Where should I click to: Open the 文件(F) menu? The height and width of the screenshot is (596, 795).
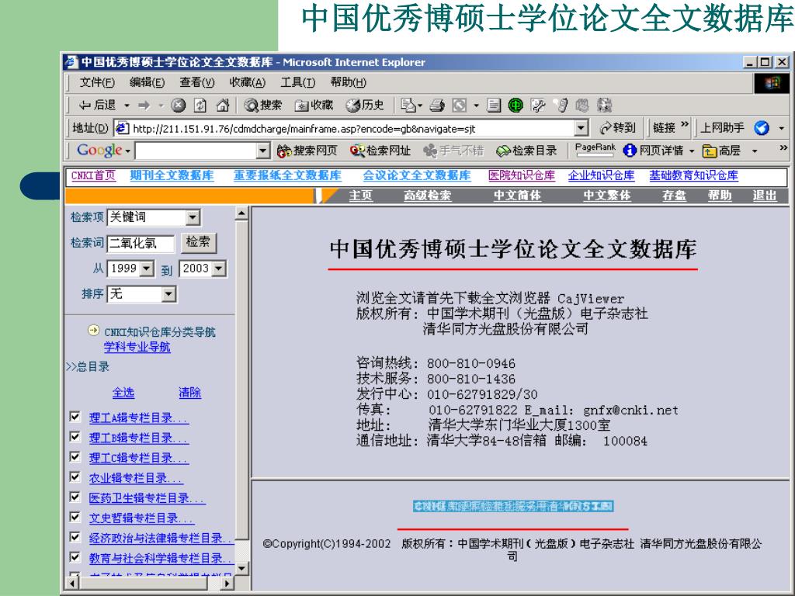[x=97, y=82]
